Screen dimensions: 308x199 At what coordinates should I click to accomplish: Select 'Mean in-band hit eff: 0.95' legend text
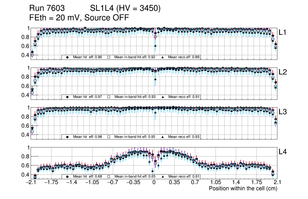(135, 137)
